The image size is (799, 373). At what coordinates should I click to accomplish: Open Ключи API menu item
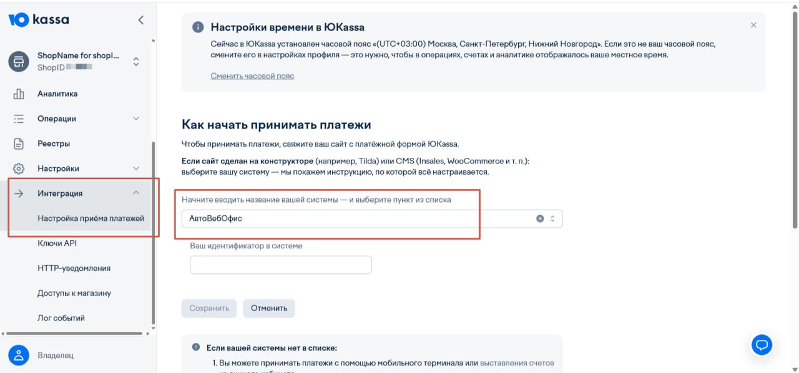click(57, 243)
